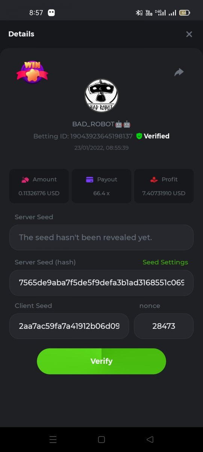The height and width of the screenshot is (452, 203).
Task: Tap the purple Payout card icon
Action: 89,180
